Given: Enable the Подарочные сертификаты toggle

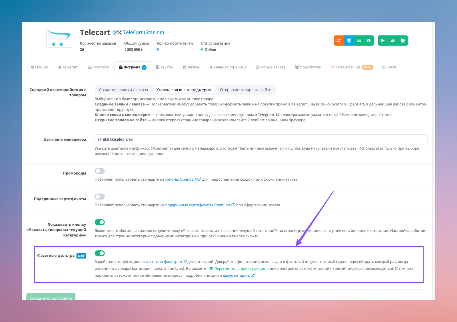Looking at the screenshot, I should click(100, 197).
